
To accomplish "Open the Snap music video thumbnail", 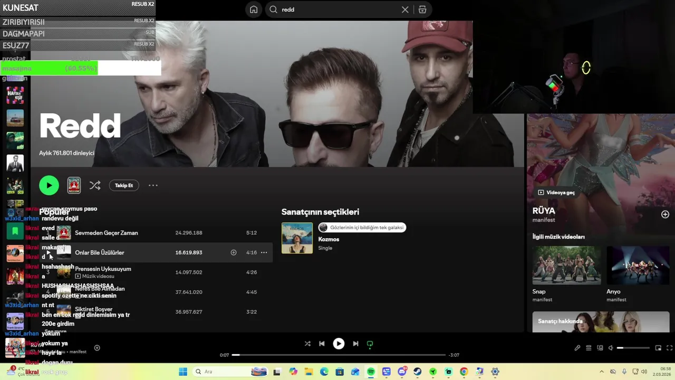I will [x=566, y=265].
